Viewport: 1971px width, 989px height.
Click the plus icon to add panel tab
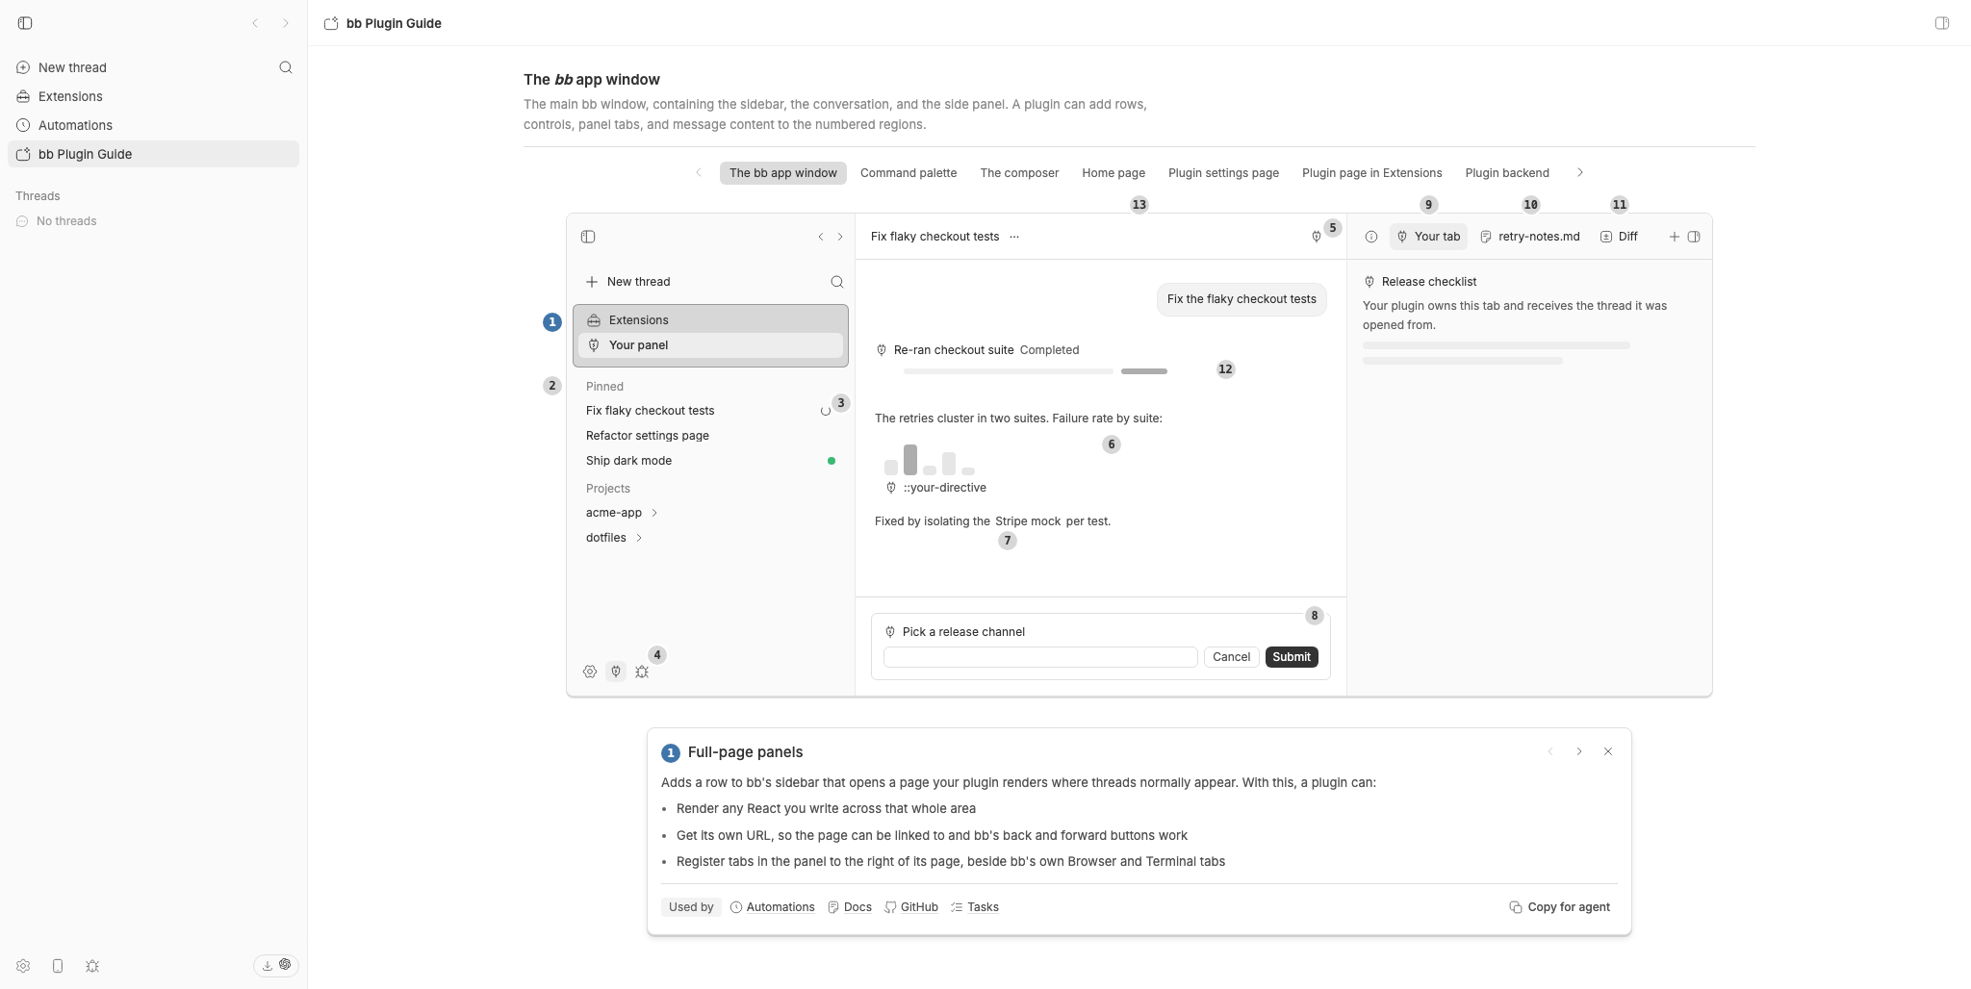click(1674, 237)
